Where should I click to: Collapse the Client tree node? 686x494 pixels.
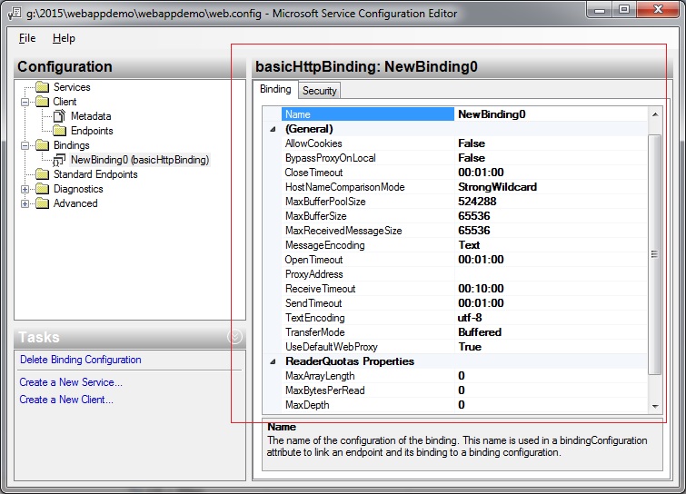[x=25, y=102]
